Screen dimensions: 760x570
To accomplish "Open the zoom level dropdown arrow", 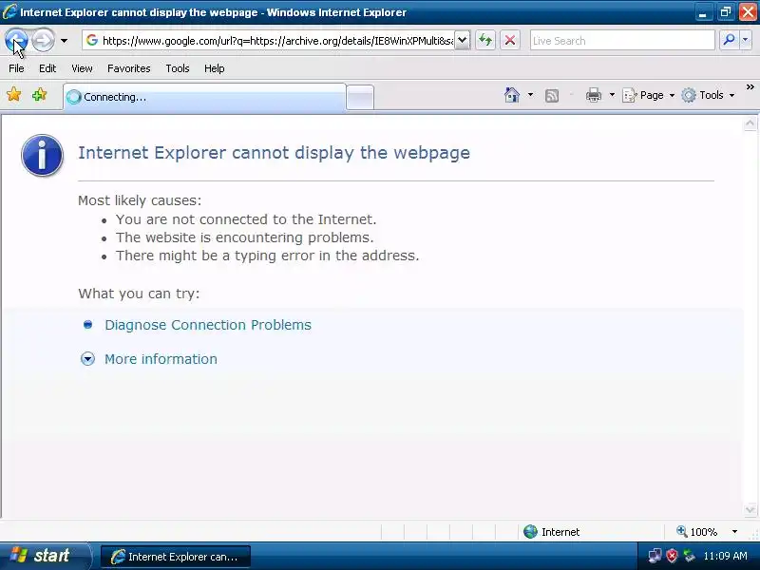I will [x=734, y=532].
